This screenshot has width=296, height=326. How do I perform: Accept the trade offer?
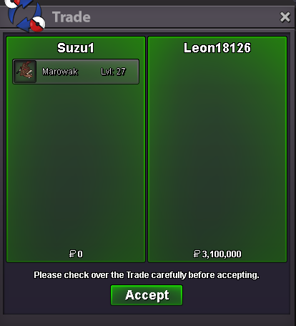pyautogui.click(x=147, y=295)
